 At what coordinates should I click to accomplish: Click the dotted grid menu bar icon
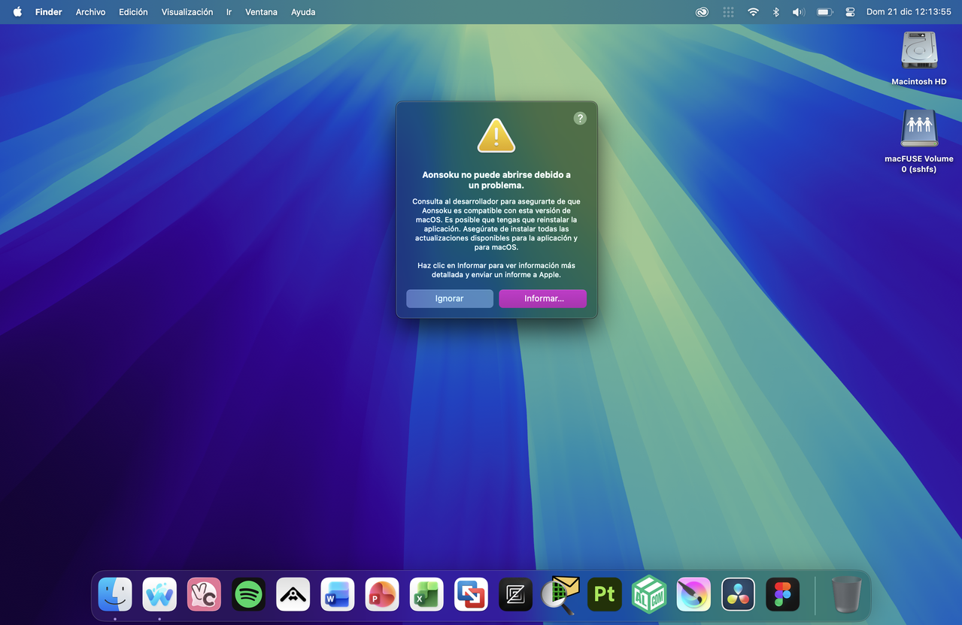click(728, 12)
